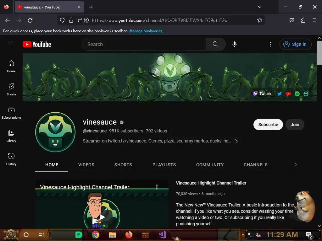322x241 pixels.
Task: Play the channel trailer video
Action: 102,217
